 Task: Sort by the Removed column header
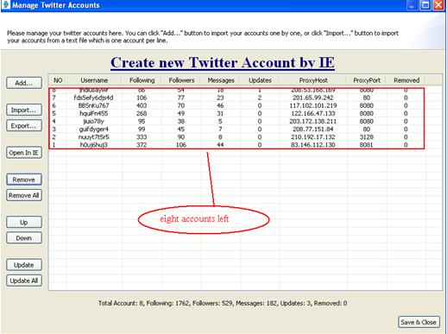(406, 80)
